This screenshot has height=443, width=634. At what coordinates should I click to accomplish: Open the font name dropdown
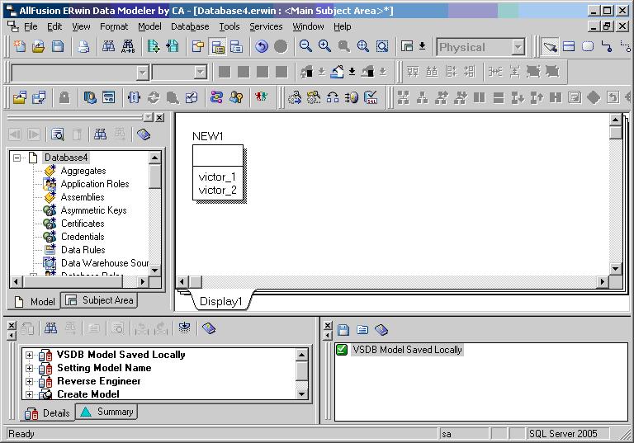pos(142,73)
